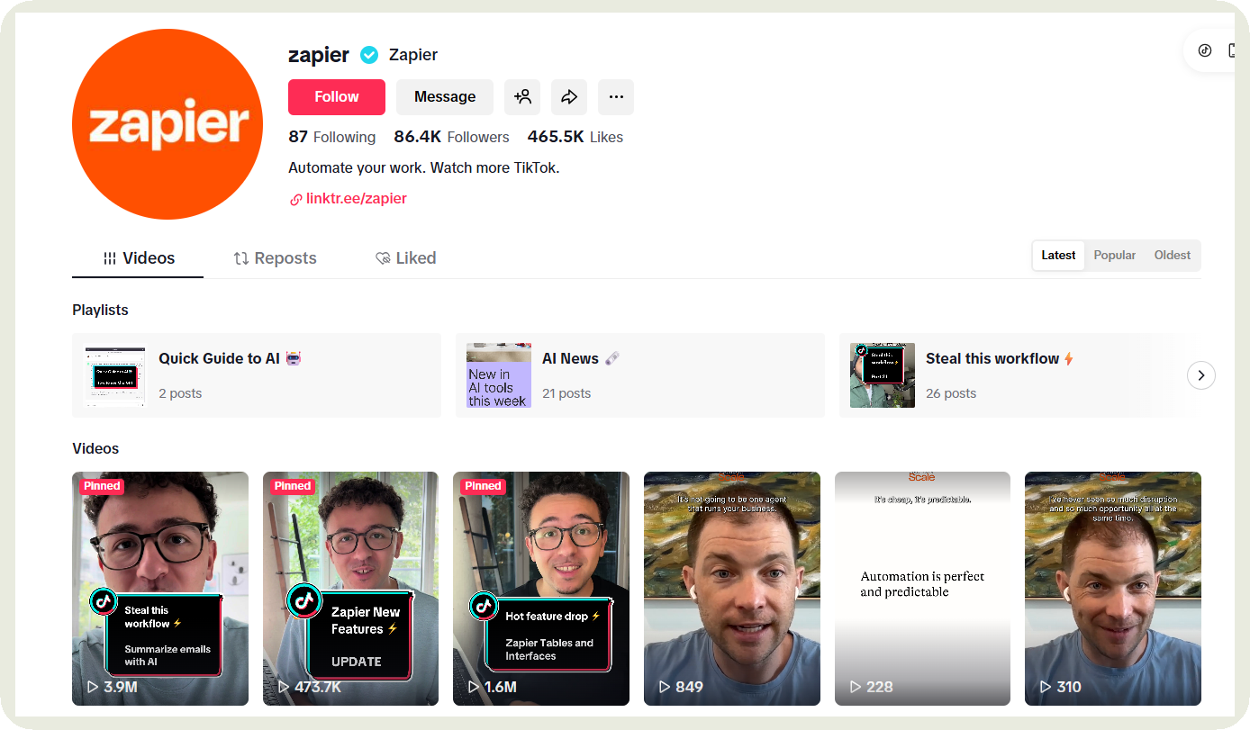Open the share profile arrow icon
The width and height of the screenshot is (1250, 730).
click(x=569, y=96)
